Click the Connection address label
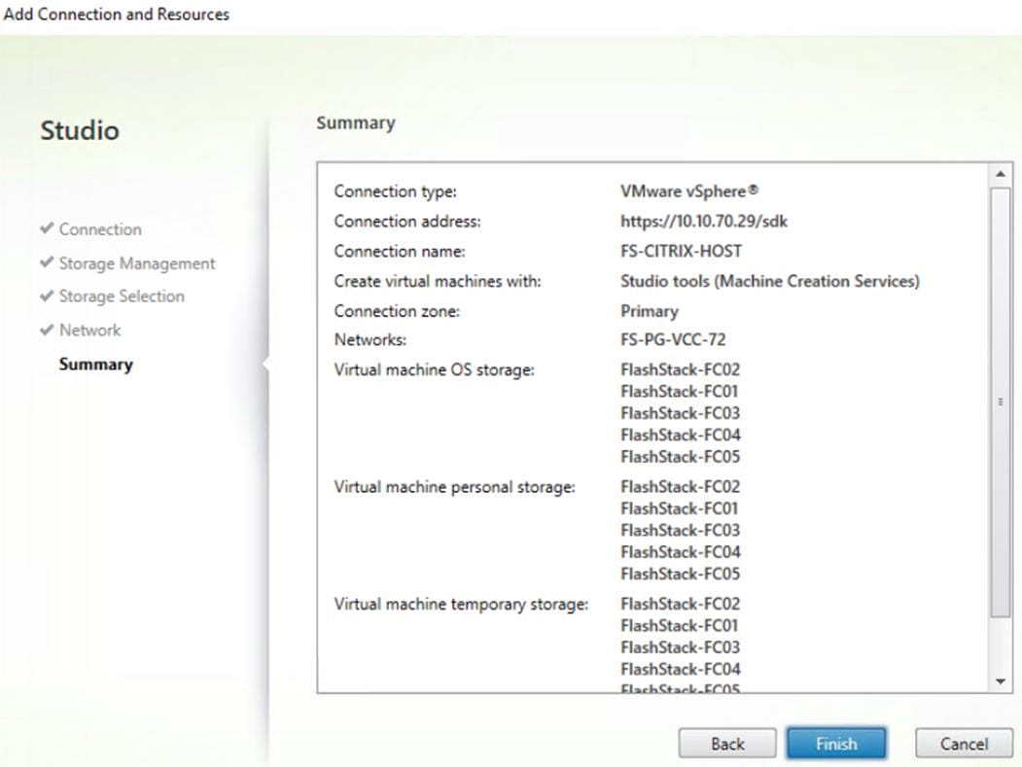1022x767 pixels. pyautogui.click(x=407, y=222)
